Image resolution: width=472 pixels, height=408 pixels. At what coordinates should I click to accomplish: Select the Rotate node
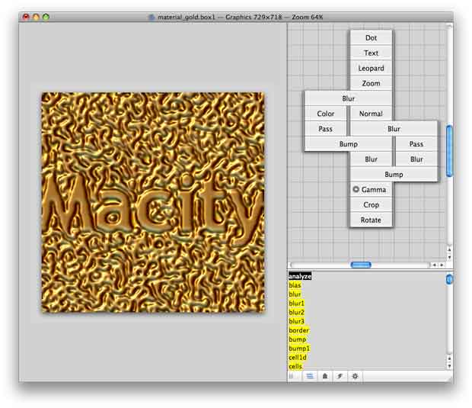click(x=371, y=220)
